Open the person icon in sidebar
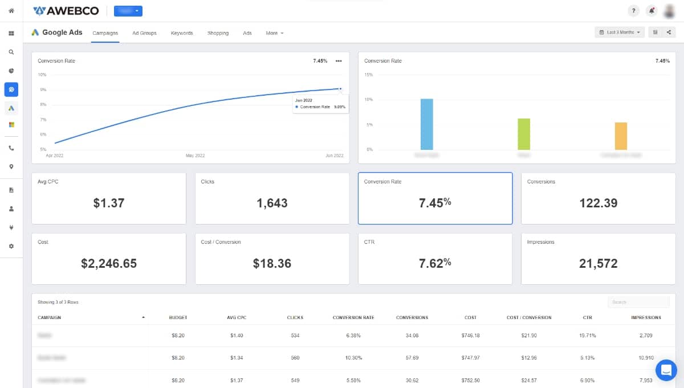Screen dimensions: 684x388 point(11,209)
